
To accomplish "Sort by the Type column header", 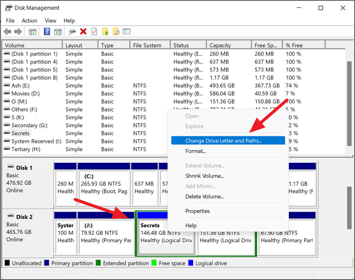I will coord(114,45).
